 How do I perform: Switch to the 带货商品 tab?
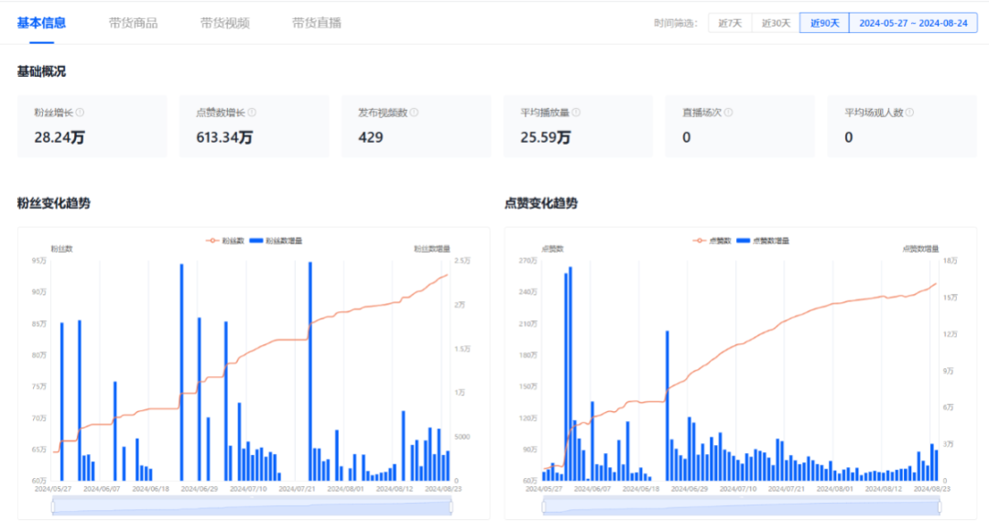pos(133,23)
